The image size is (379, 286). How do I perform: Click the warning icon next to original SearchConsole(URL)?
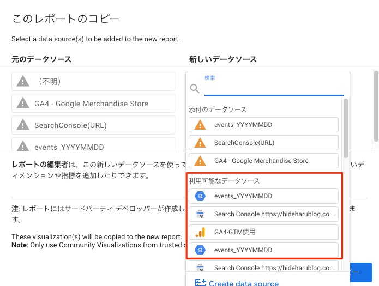(x=23, y=125)
